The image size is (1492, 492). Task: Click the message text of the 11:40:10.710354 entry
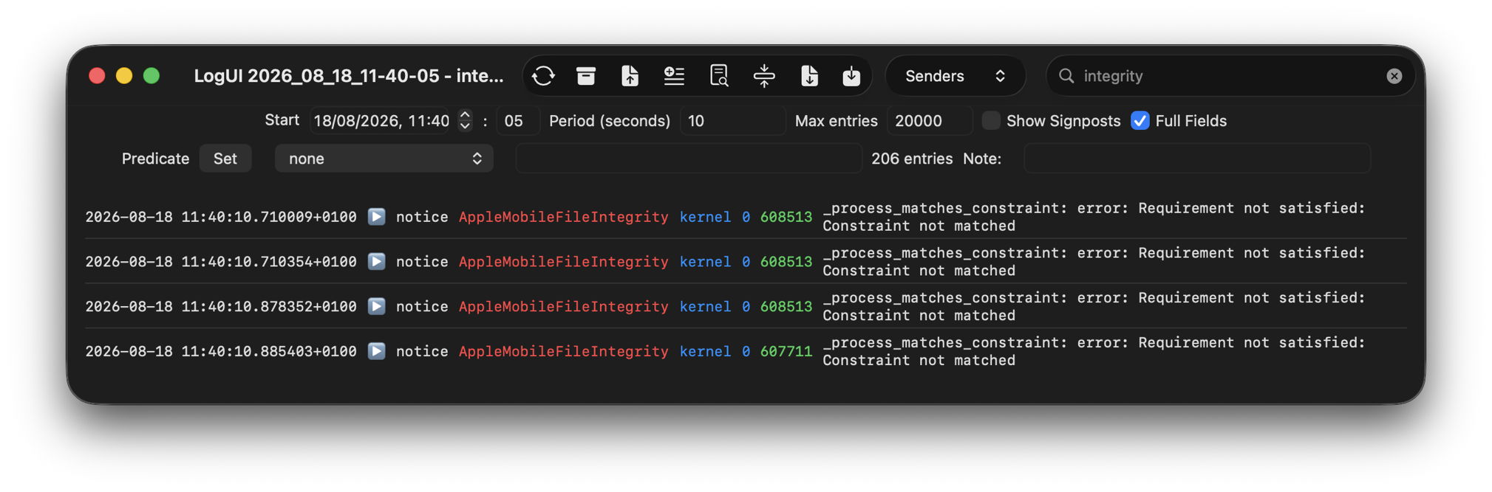pyautogui.click(x=1094, y=262)
